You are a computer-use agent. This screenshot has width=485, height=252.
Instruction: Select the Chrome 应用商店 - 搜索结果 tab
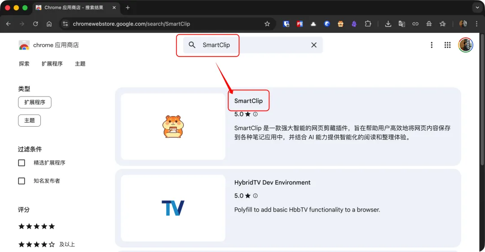[x=76, y=8]
